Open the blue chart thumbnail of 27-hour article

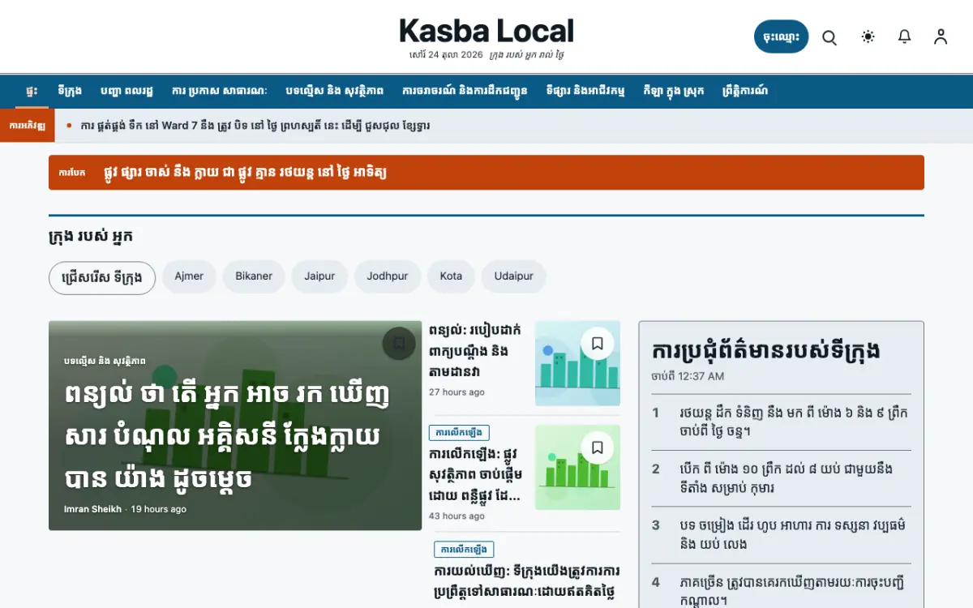tap(577, 363)
